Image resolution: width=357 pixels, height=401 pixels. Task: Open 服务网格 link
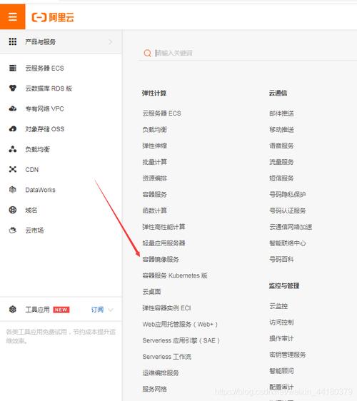tap(154, 389)
